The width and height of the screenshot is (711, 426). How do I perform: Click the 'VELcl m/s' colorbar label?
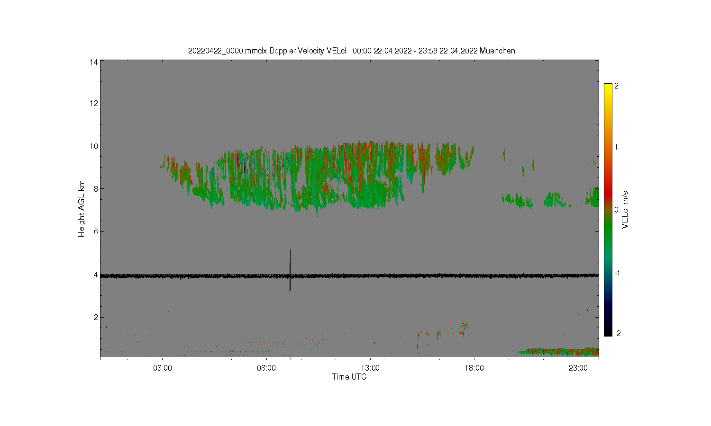[x=625, y=210]
